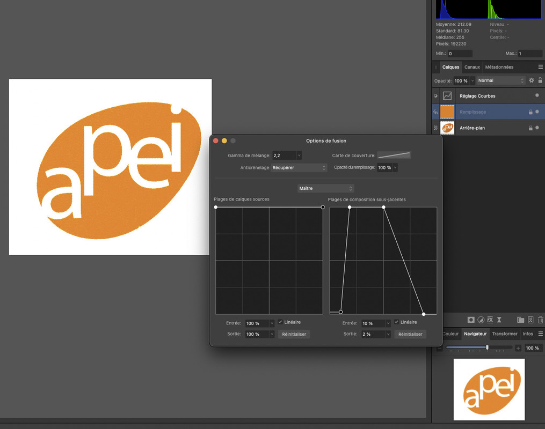Switch to the Transformer tab

click(505, 334)
